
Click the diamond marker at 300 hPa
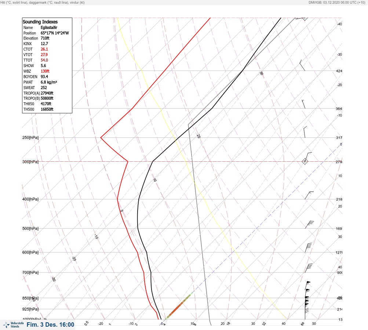[305, 161]
